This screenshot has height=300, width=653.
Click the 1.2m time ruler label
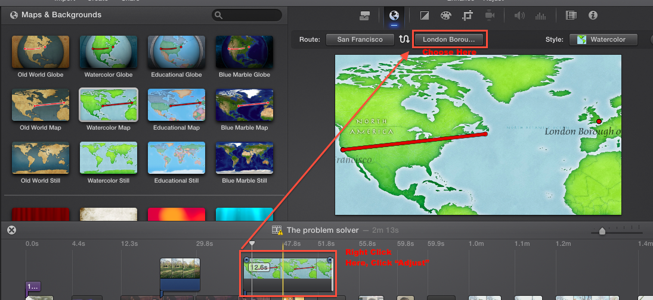pyautogui.click(x=563, y=243)
